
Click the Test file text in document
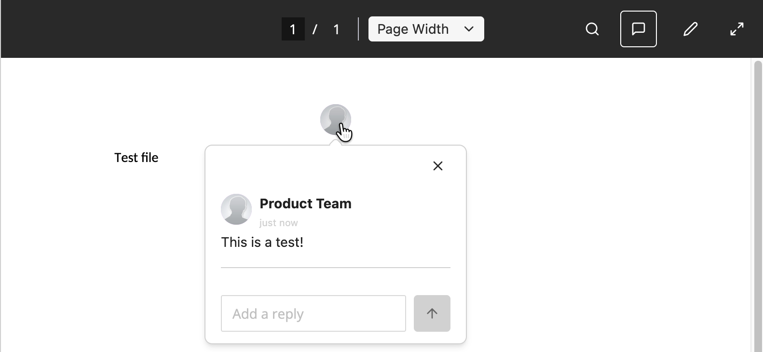pyautogui.click(x=136, y=158)
